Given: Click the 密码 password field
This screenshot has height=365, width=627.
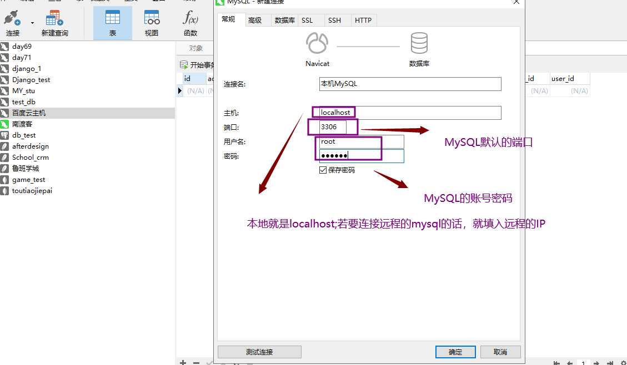Looking at the screenshot, I should 362,156.
